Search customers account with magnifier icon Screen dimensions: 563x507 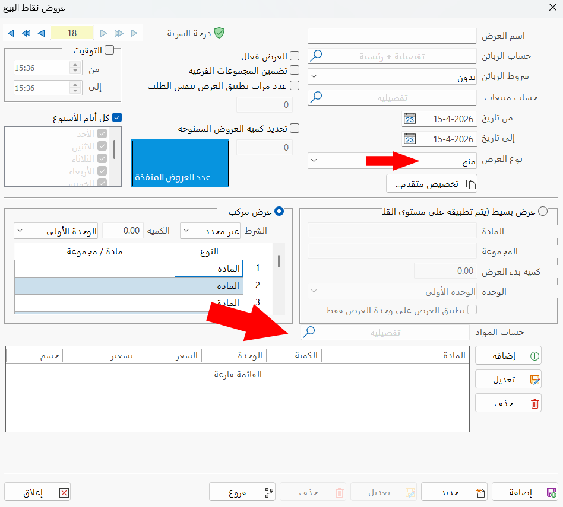click(x=317, y=56)
